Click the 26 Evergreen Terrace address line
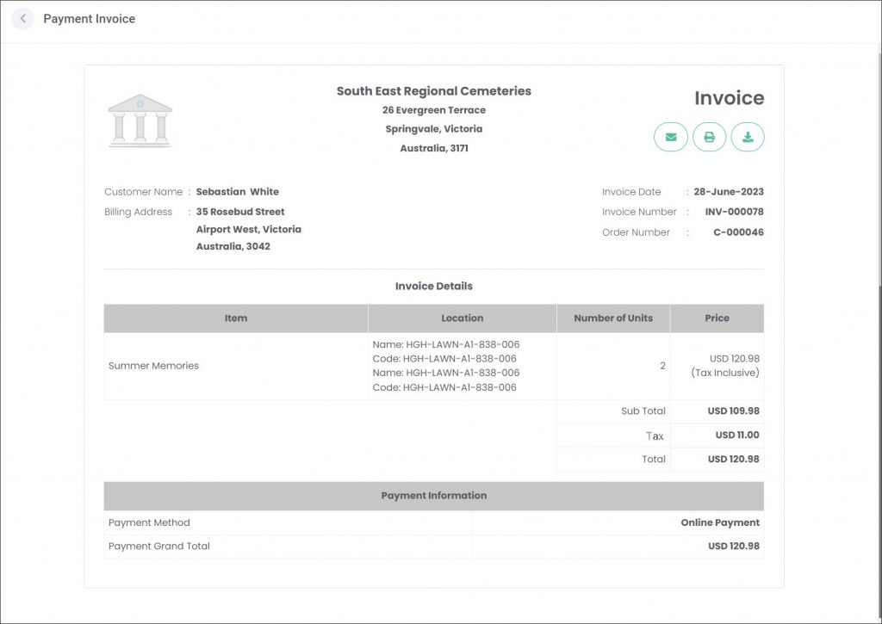 [434, 110]
